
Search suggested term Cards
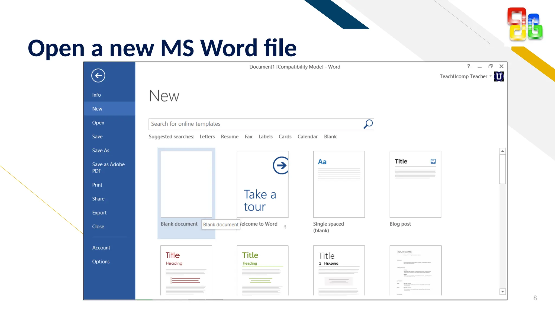click(x=285, y=137)
